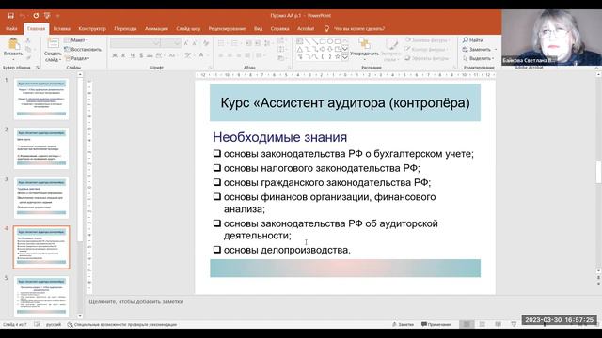
Task: Select the text box shape in shapes gallery
Action: (x=300, y=41)
